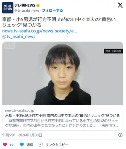Like the post with heart icon
This screenshot has width=126, height=149.
coord(5,145)
